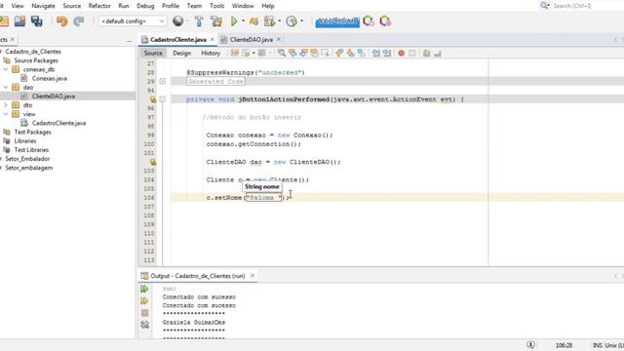Open the Window menu
624x351 pixels.
tap(243, 6)
